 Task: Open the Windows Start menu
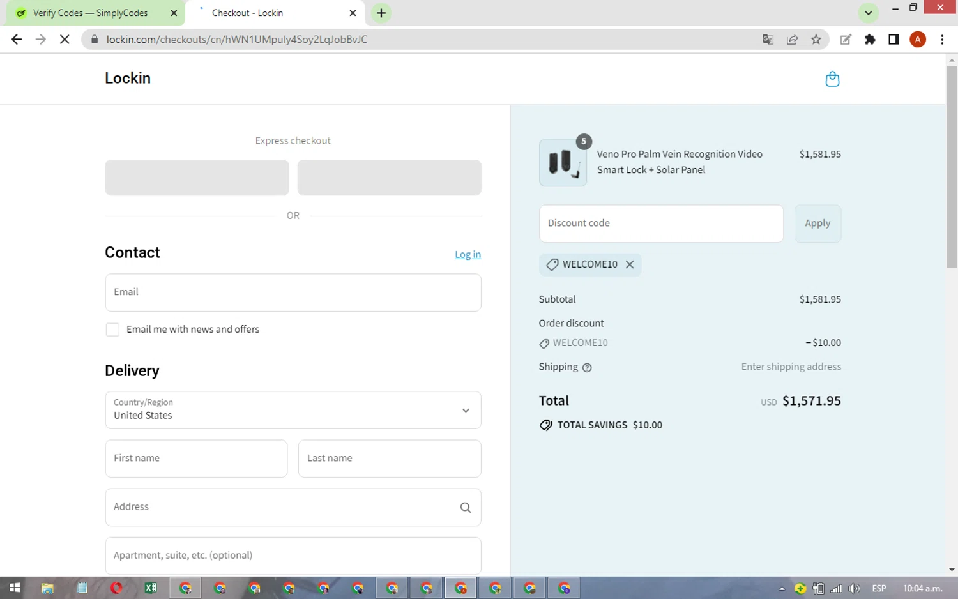[x=15, y=588]
